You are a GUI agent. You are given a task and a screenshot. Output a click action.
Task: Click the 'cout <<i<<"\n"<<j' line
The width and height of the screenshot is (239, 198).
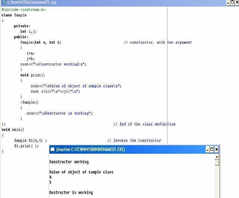coord(55,92)
